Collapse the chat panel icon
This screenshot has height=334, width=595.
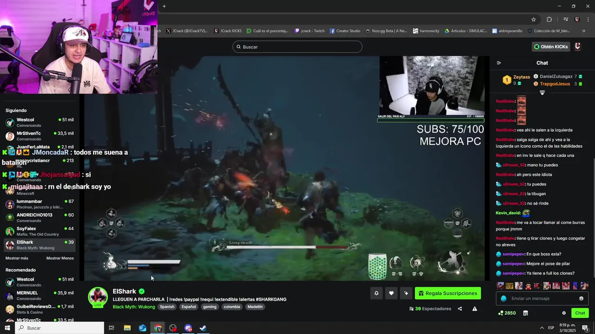(499, 63)
